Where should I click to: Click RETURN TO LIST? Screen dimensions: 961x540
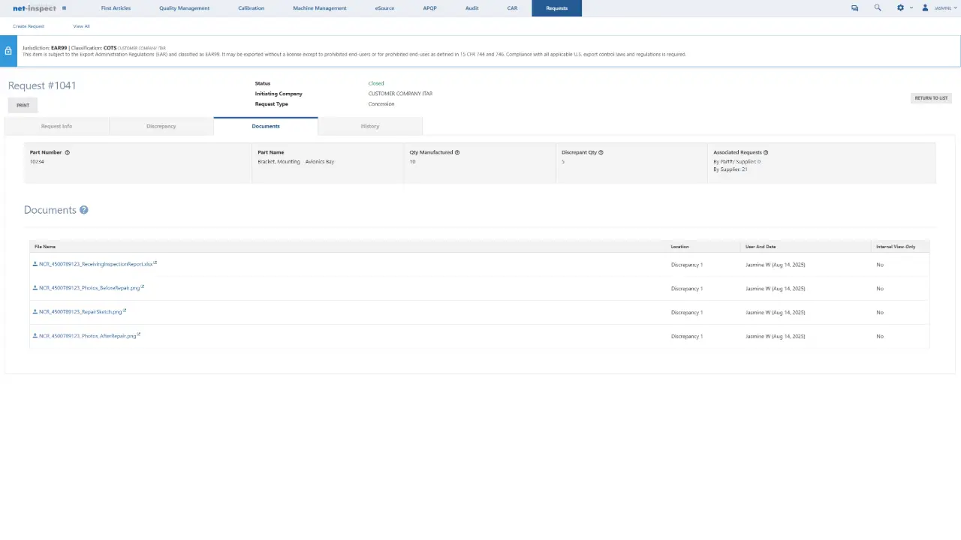tap(931, 98)
